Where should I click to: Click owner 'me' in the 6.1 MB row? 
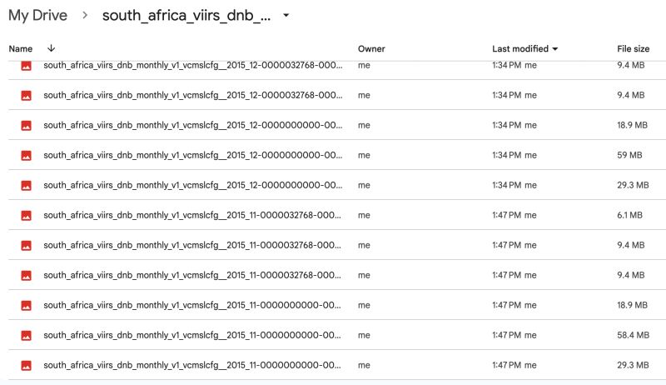click(x=364, y=216)
